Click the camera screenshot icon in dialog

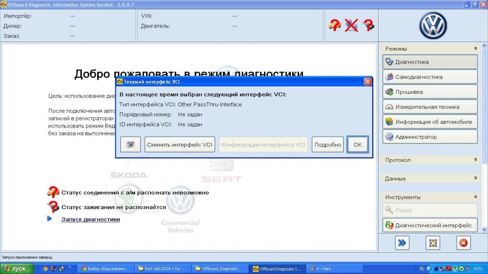tap(131, 145)
